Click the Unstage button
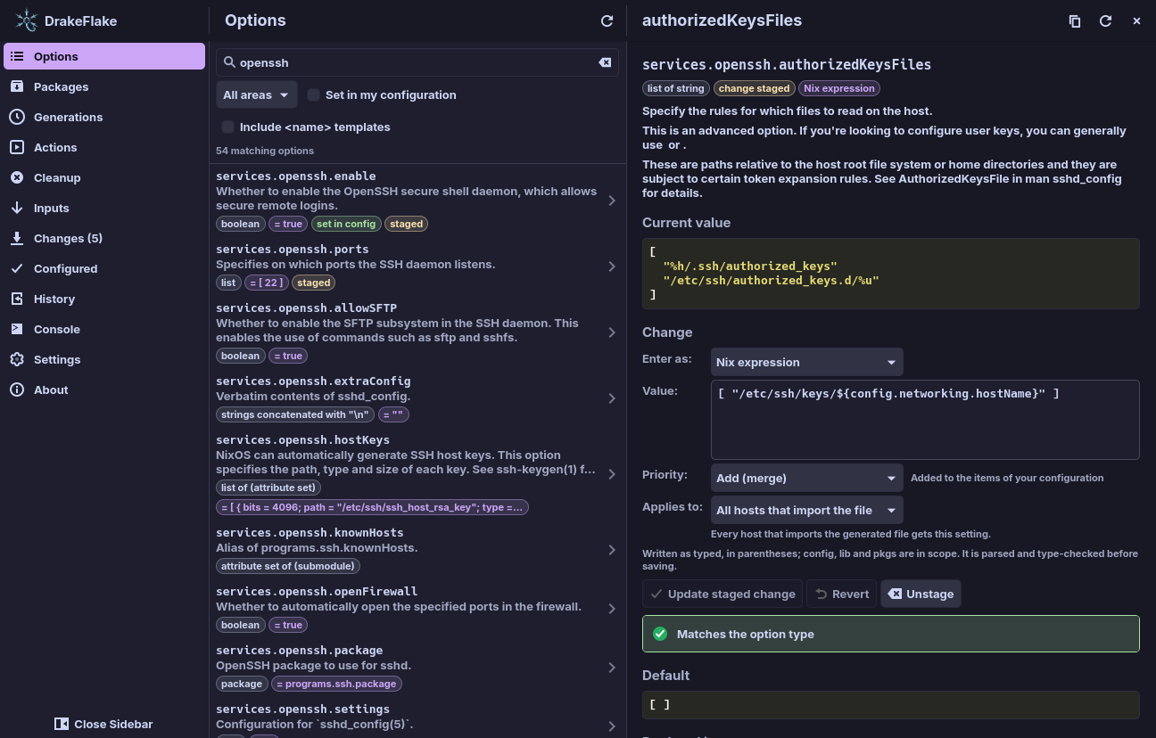The image size is (1156, 738). 921,594
